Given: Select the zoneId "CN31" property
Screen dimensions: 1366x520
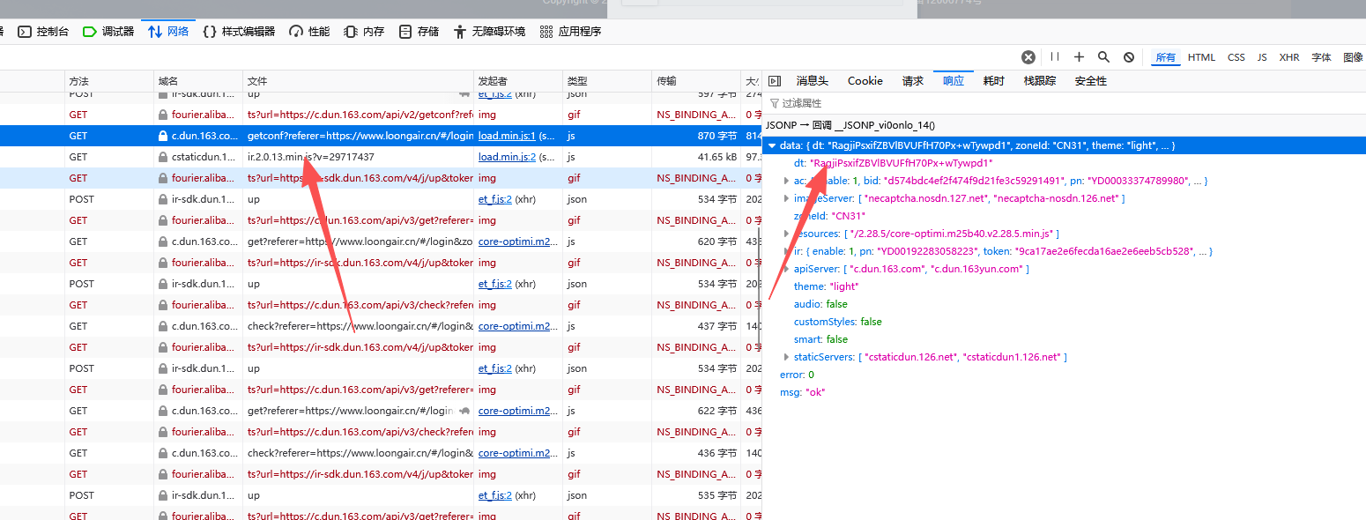Looking at the screenshot, I should click(x=829, y=216).
